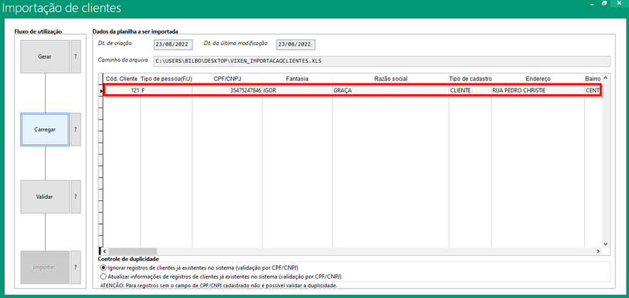The width and height of the screenshot is (629, 298).
Task: Select 'Atualizar informações de registros' radio option
Action: pyautogui.click(x=104, y=275)
